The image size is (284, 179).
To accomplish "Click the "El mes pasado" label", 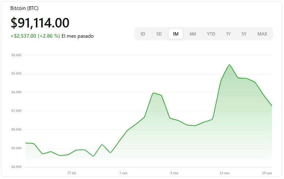I will (x=78, y=36).
